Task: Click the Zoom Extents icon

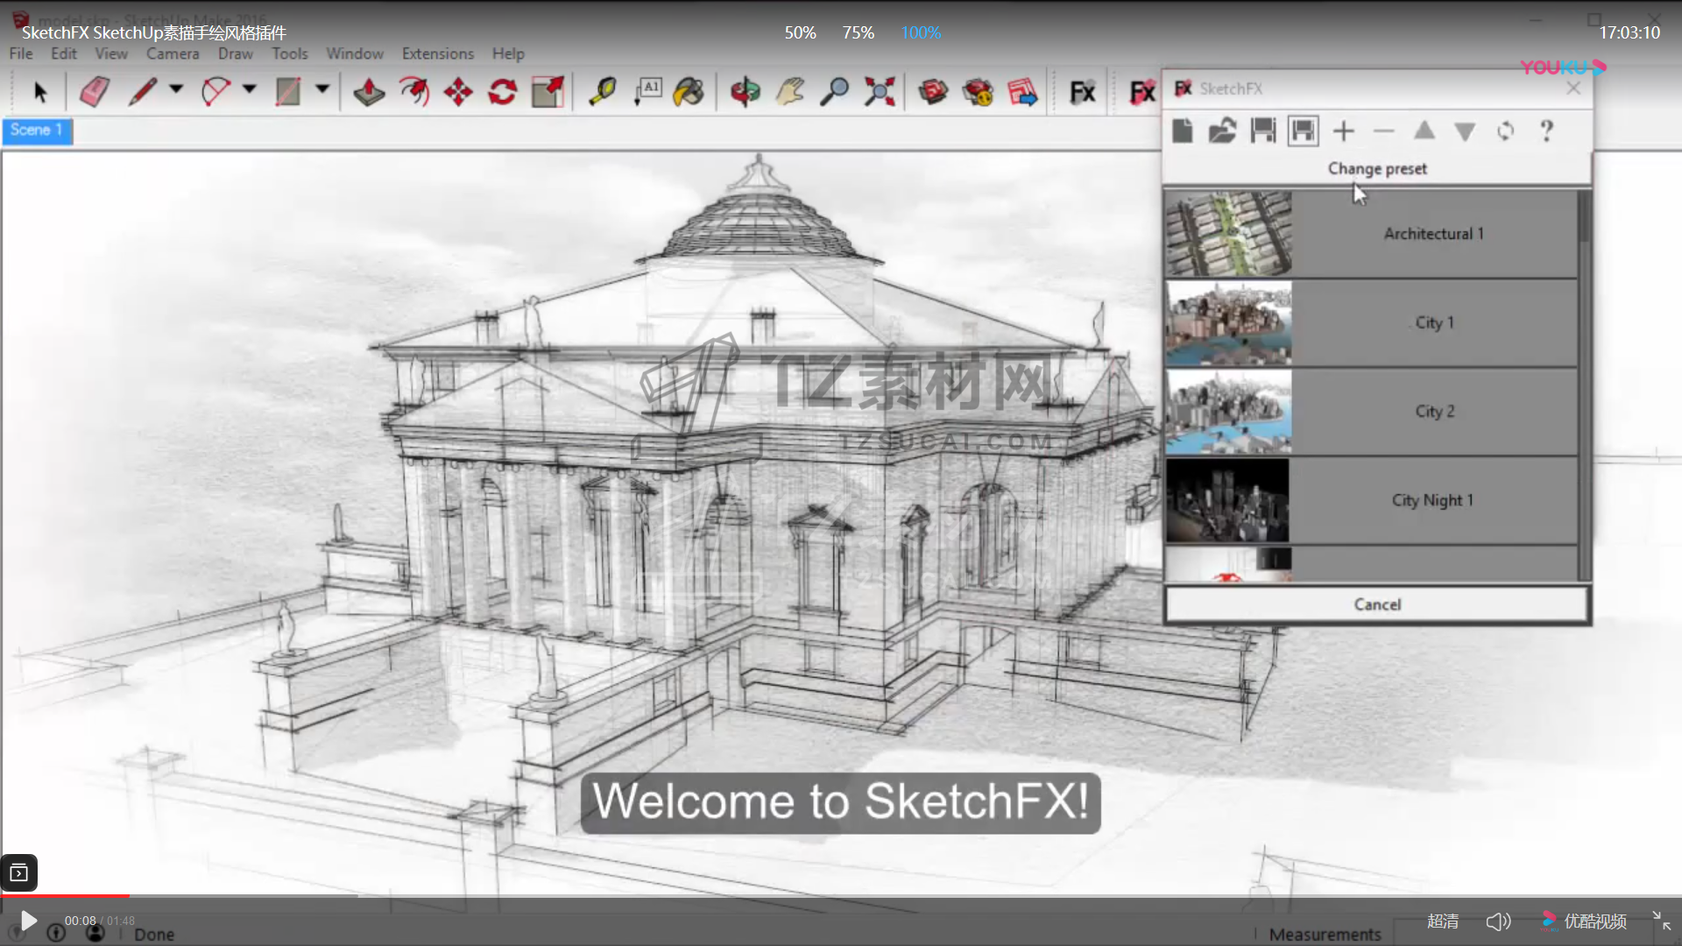Action: (x=880, y=92)
